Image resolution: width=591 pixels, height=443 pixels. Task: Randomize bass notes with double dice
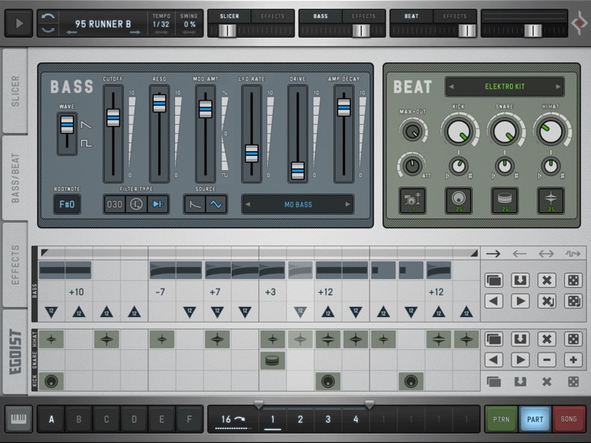click(x=574, y=301)
